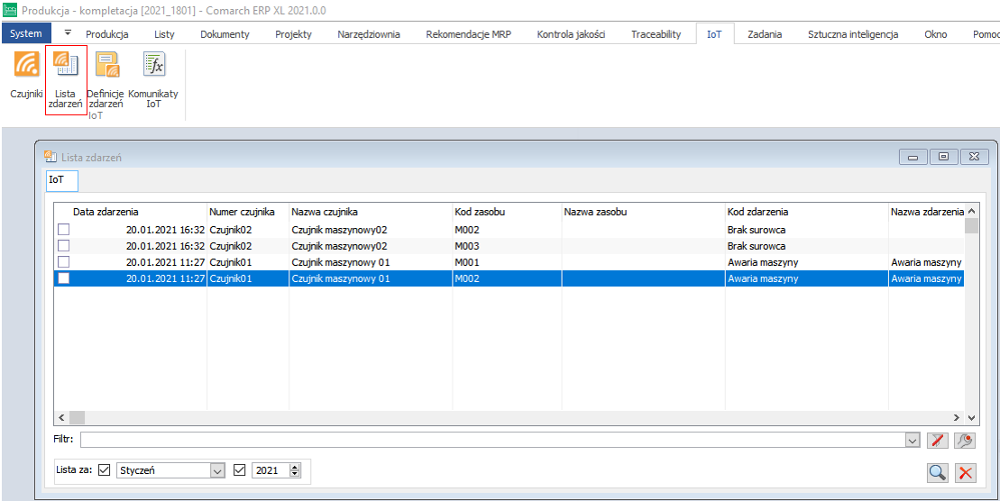Maximize the Lista zdarzeń window

point(944,157)
